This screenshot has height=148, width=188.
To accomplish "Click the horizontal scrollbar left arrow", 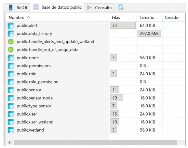I will coord(10,143).
